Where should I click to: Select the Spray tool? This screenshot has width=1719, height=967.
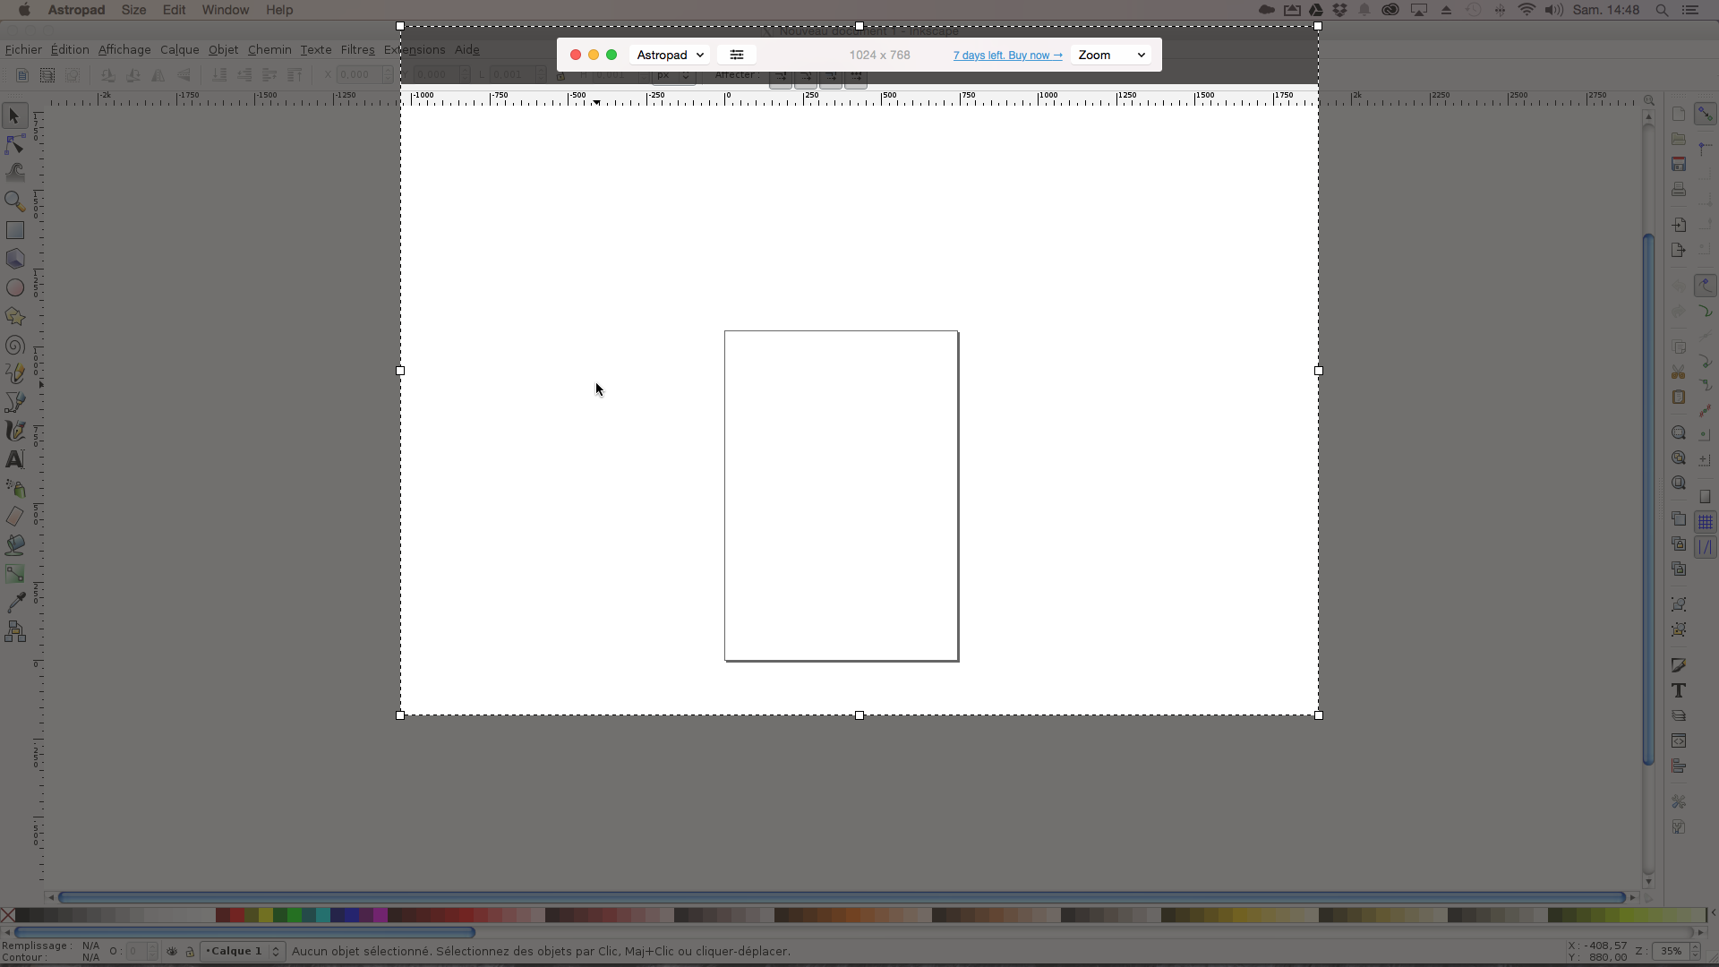tap(14, 488)
